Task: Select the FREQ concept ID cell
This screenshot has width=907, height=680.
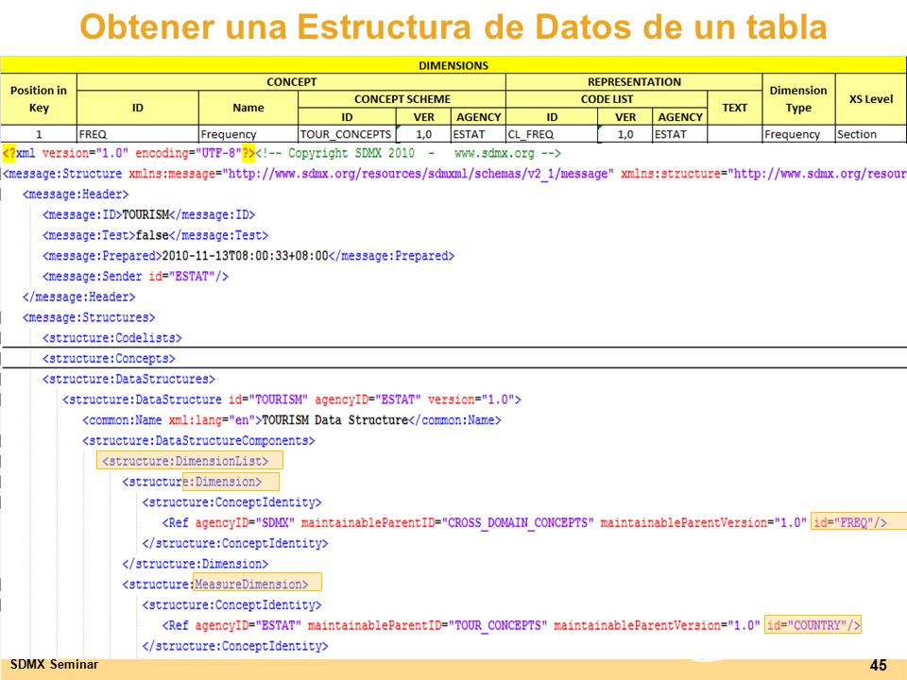Action: click(x=138, y=134)
